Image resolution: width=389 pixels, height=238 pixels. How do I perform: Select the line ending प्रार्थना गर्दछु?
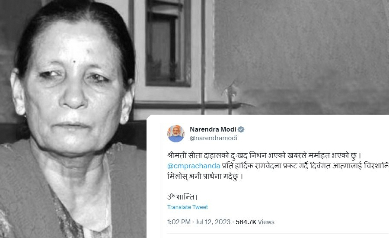(205, 177)
